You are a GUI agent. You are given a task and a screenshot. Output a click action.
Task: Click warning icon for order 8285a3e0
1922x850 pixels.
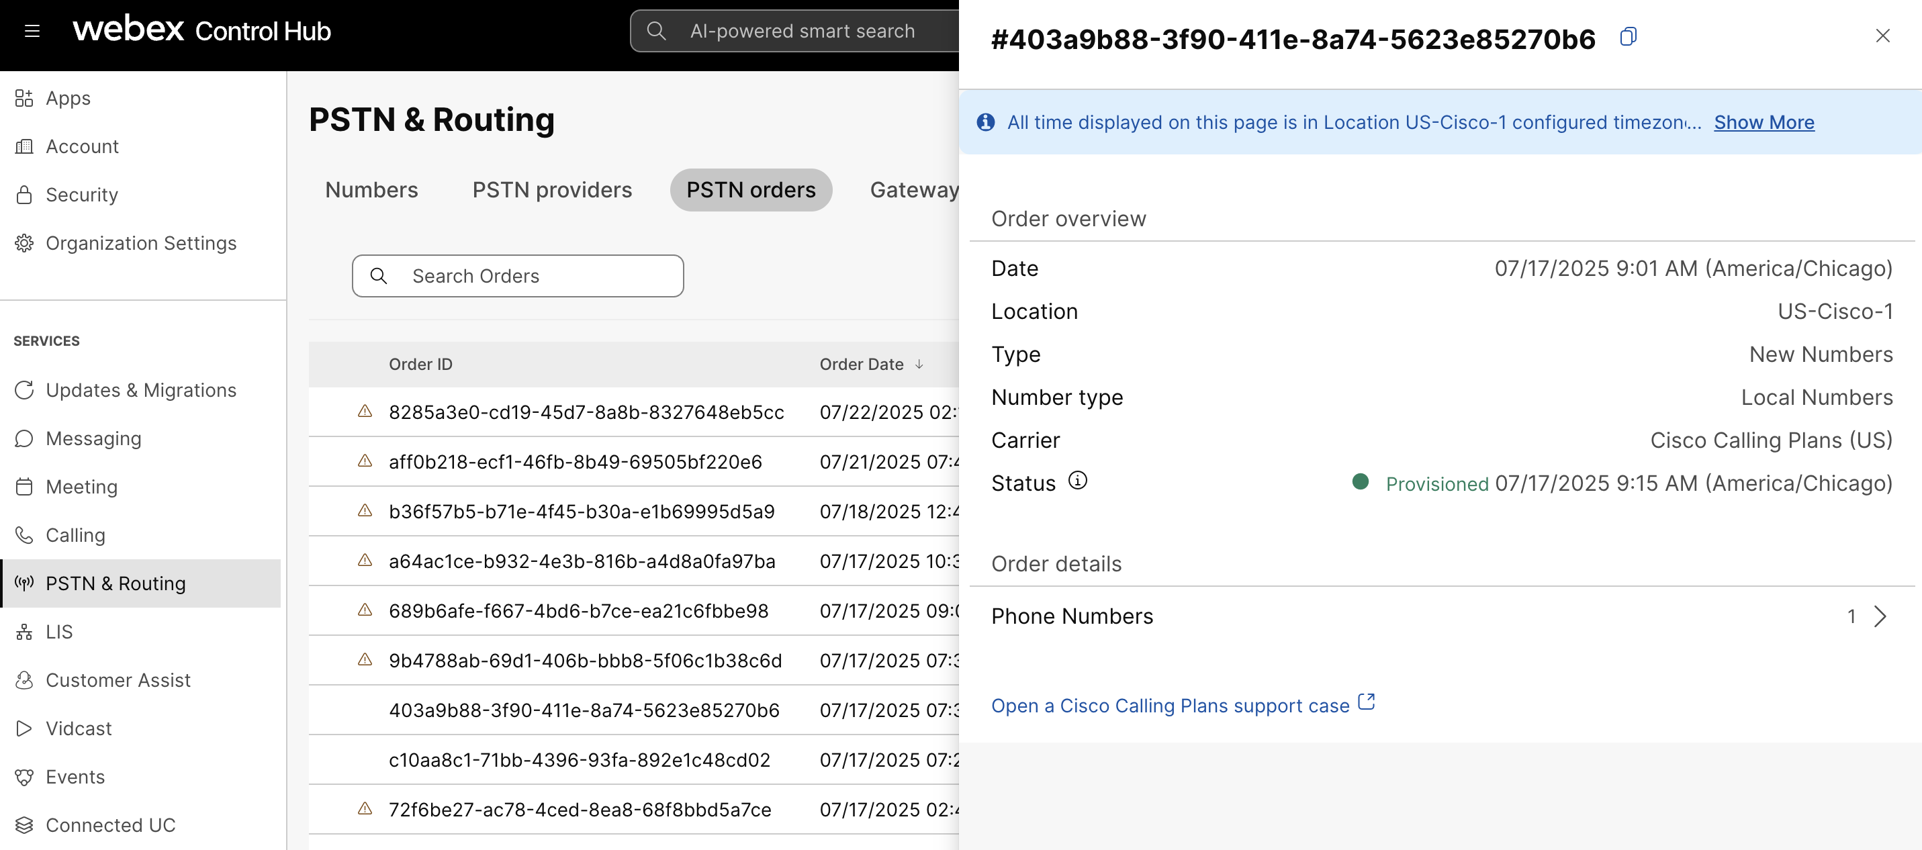[x=365, y=411]
